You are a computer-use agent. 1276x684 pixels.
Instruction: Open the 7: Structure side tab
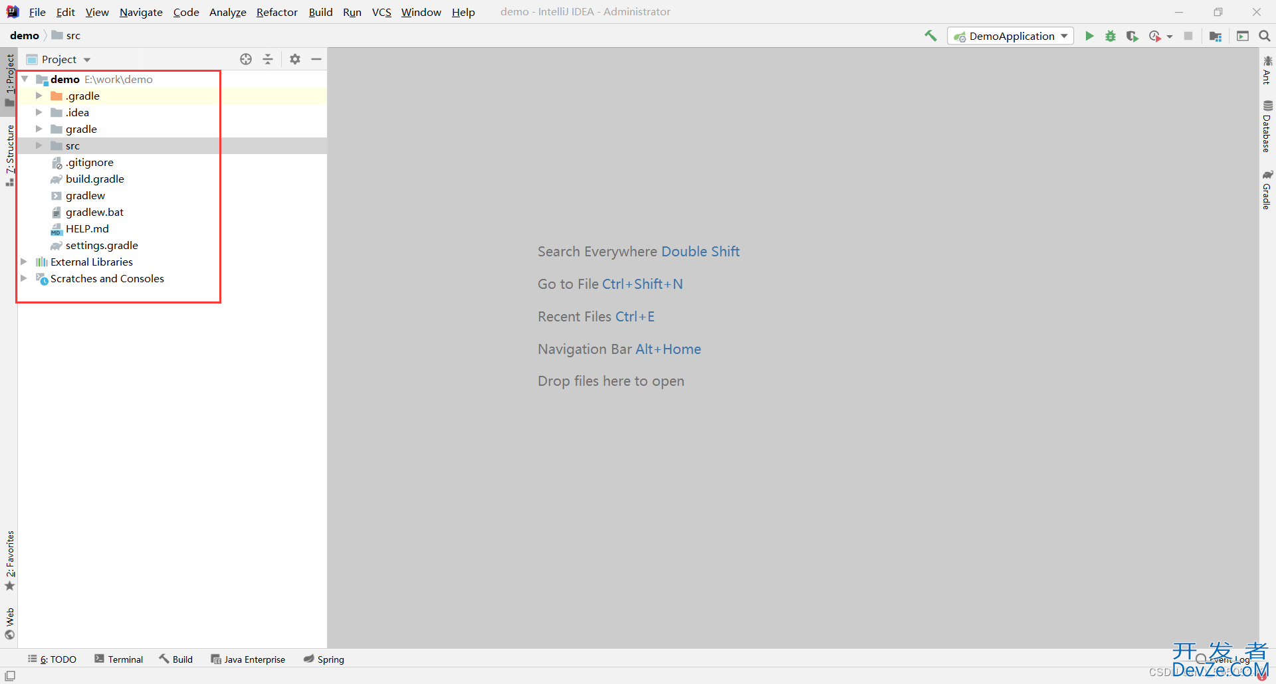click(x=9, y=155)
